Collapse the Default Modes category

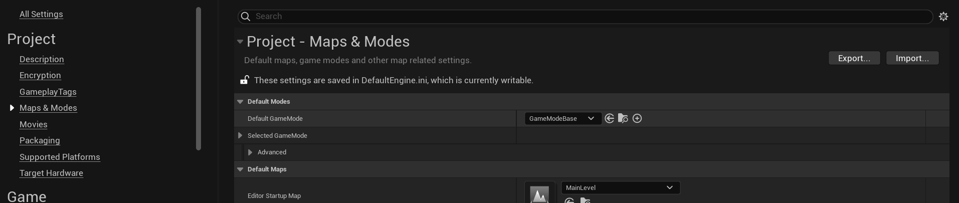pos(240,102)
